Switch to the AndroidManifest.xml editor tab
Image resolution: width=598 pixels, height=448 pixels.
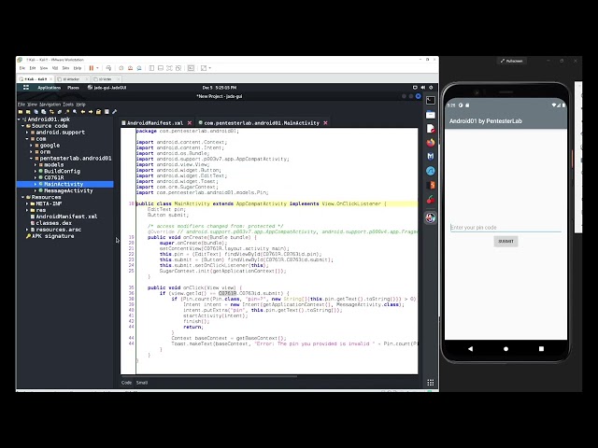[x=155, y=123]
